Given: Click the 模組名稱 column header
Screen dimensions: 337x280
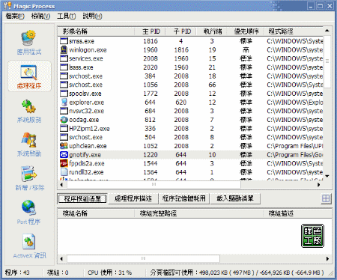Looking at the screenshot, I should [x=96, y=213].
